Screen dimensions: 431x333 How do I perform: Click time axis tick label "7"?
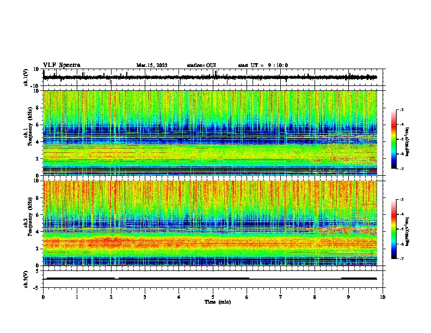coord(281,297)
